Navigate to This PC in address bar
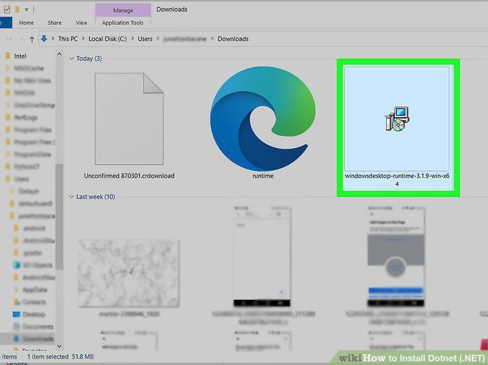The height and width of the screenshot is (365, 488). coord(68,39)
